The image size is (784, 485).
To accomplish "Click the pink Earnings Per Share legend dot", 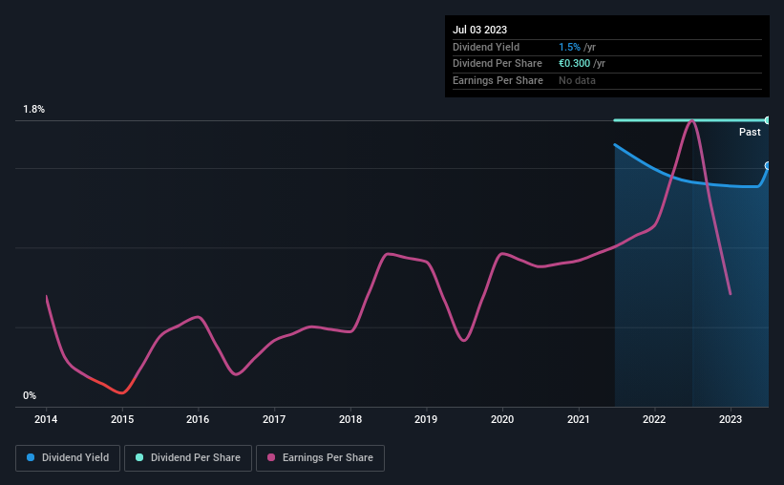I will 270,458.
